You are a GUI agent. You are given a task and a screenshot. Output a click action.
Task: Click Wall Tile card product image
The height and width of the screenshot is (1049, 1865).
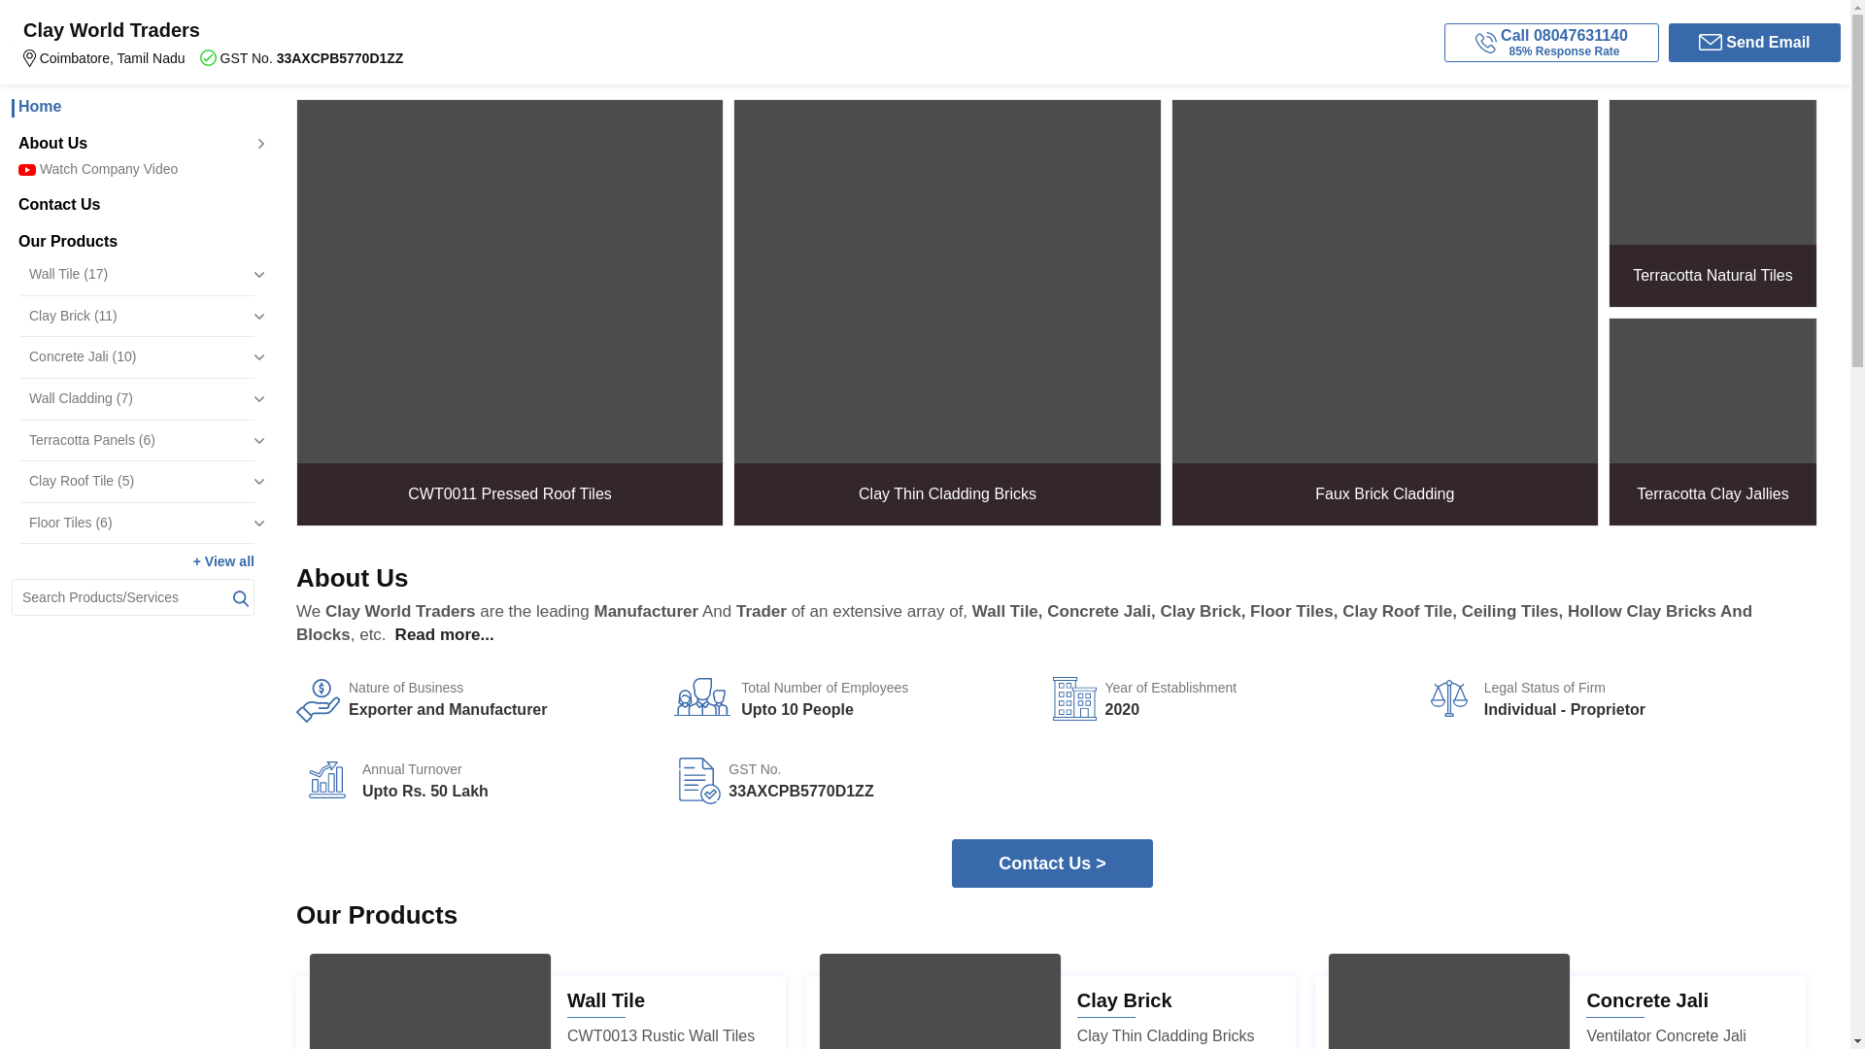coord(430,1001)
